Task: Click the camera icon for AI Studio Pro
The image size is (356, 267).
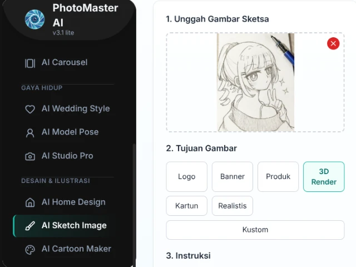Action: pyautogui.click(x=30, y=156)
